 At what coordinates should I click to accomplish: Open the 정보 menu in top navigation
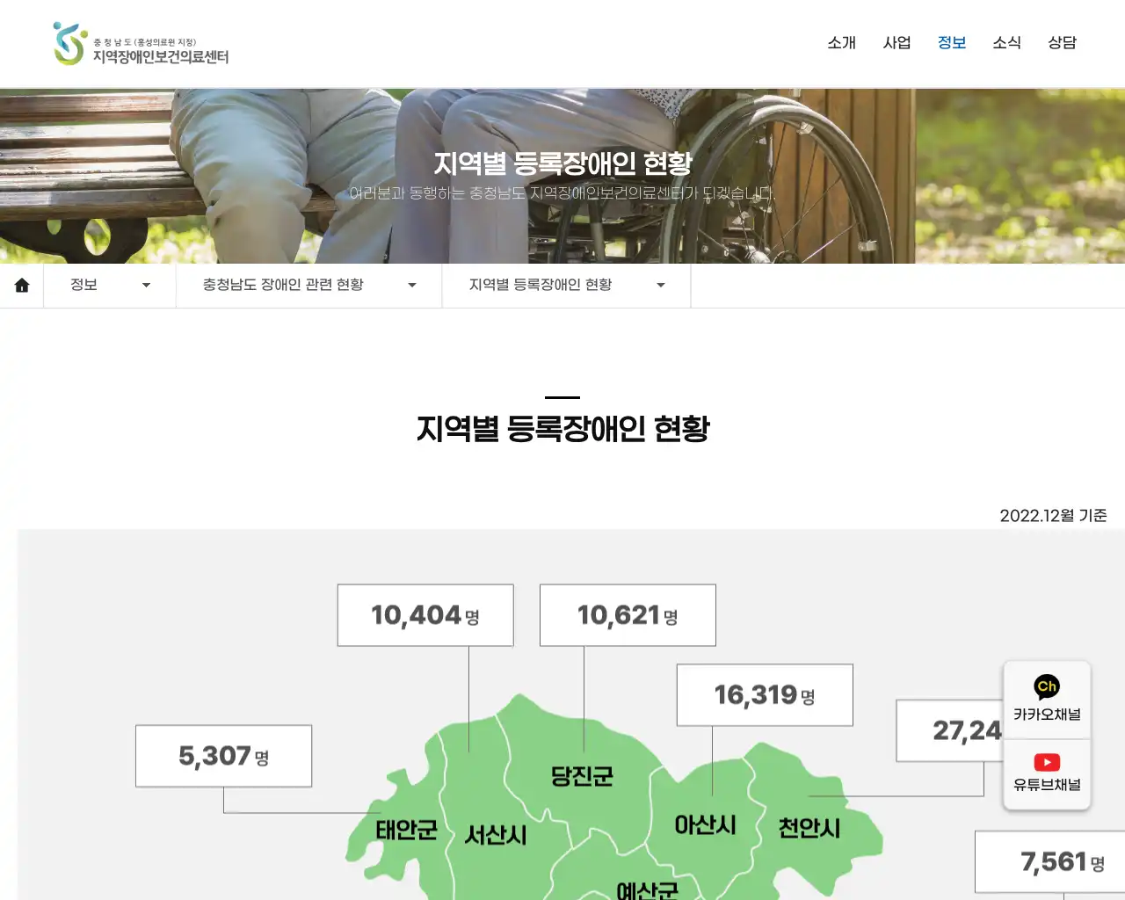[x=952, y=42]
